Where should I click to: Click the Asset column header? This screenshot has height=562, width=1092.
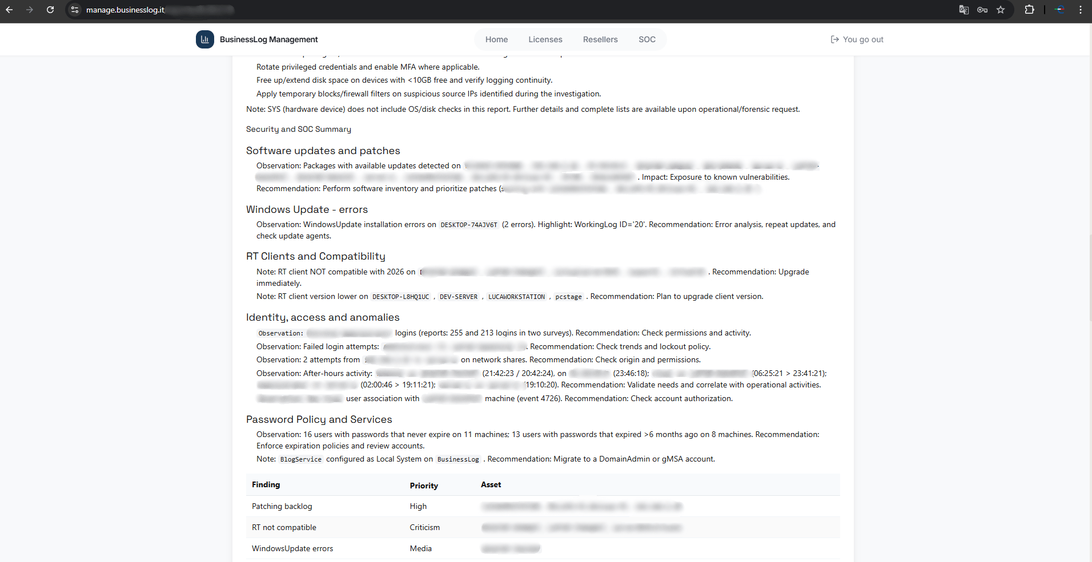491,484
